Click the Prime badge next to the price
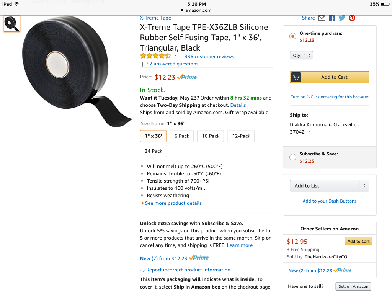392x294 pixels. point(186,77)
